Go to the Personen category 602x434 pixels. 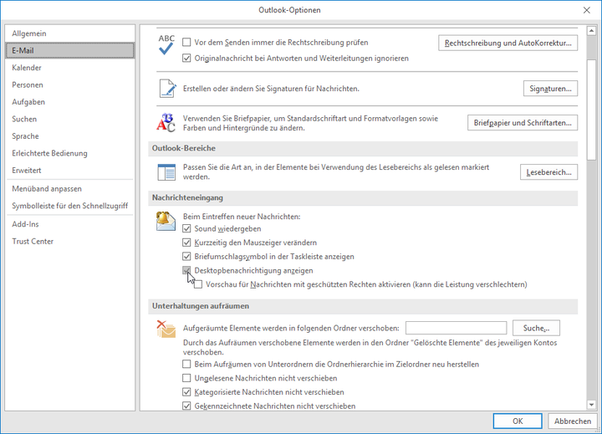point(70,85)
